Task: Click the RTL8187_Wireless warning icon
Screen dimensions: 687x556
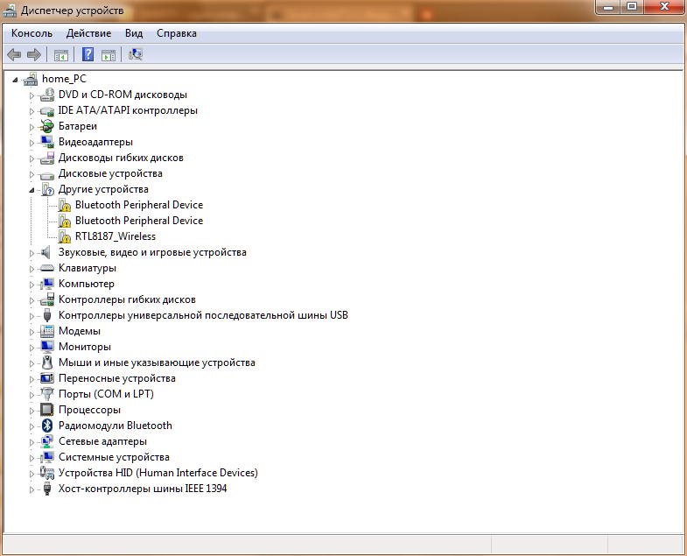Action: click(65, 236)
